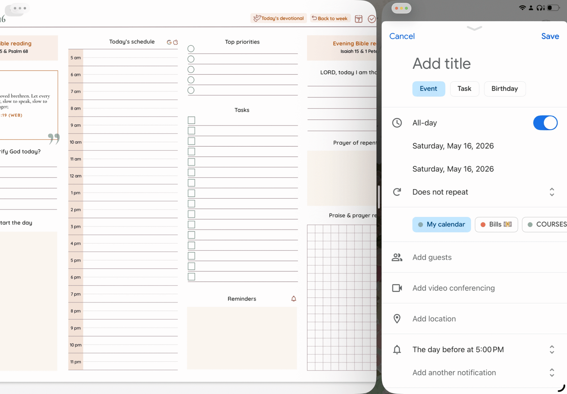Image resolution: width=567 pixels, height=394 pixels.
Task: Click the guests people icon
Action: [397, 257]
